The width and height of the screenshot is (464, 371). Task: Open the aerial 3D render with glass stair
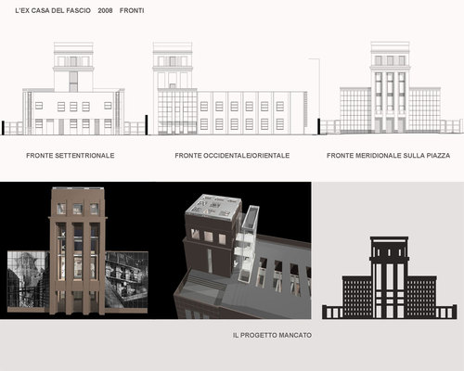point(243,257)
